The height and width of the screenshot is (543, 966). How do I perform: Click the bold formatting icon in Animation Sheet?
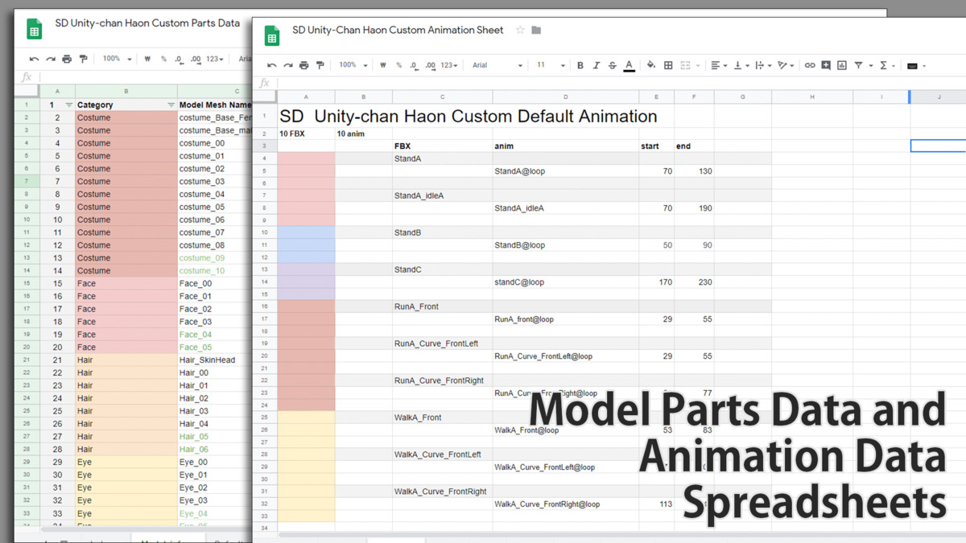coord(580,65)
